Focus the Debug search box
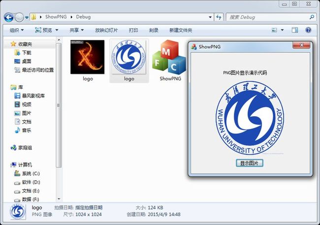This screenshot has width=320, height=225. click(x=268, y=17)
